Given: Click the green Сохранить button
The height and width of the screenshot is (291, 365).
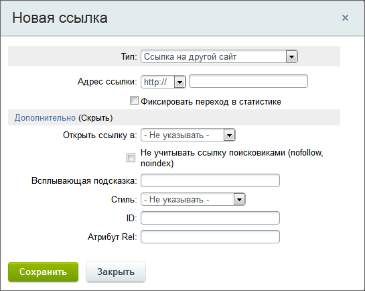Looking at the screenshot, I should [x=44, y=272].
